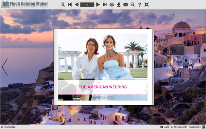206x129 pixels.
Task: Click the download arrow icon
Action: coord(119,5)
